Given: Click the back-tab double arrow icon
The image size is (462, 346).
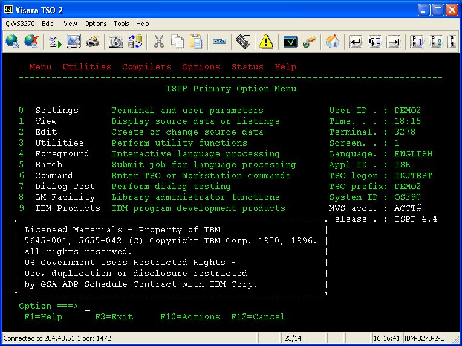Looking at the screenshot, I should click(x=374, y=42).
